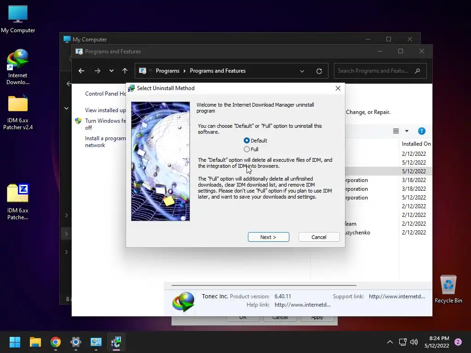
Task: Click product version 6.40.11 text
Action: 283,296
